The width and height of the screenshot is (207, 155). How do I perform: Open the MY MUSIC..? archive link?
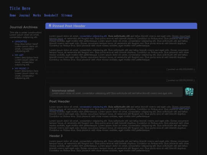pos(21,69)
